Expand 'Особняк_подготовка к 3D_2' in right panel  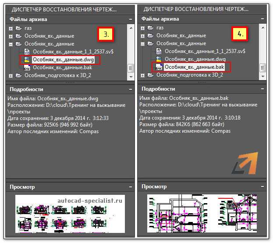tap(142, 75)
